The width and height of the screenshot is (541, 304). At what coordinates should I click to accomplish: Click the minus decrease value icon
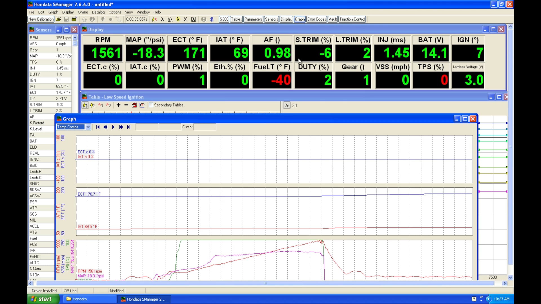pyautogui.click(x=126, y=105)
